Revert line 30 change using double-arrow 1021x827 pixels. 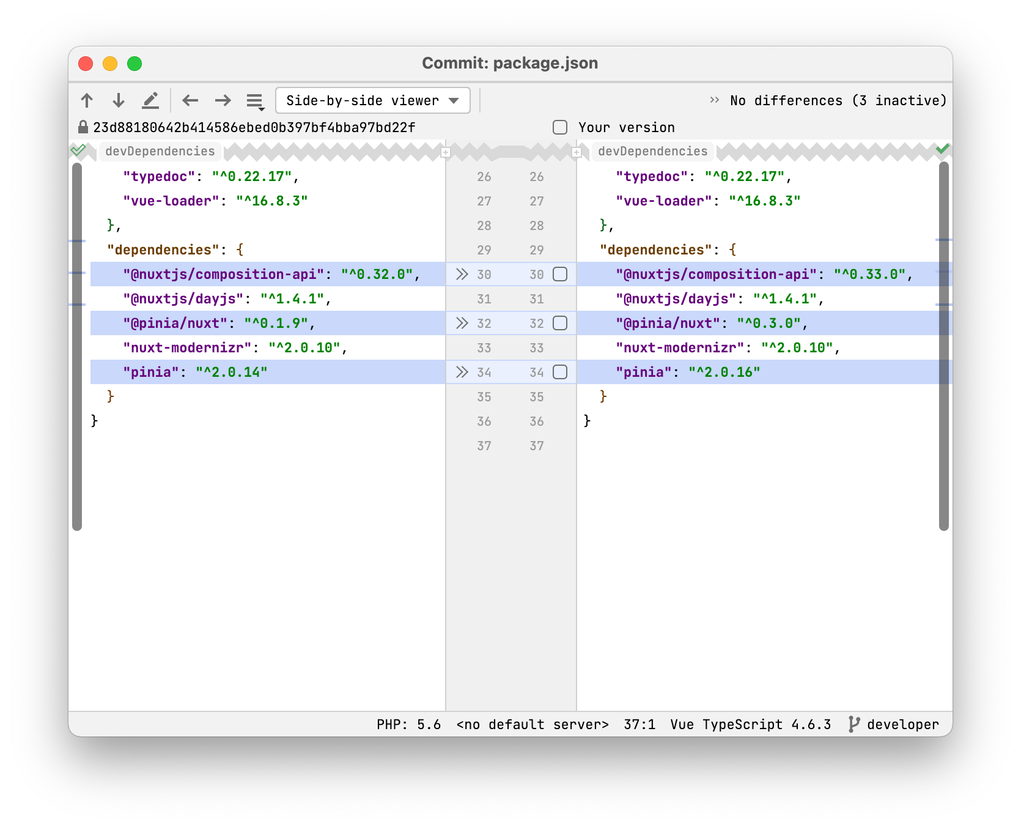(462, 274)
